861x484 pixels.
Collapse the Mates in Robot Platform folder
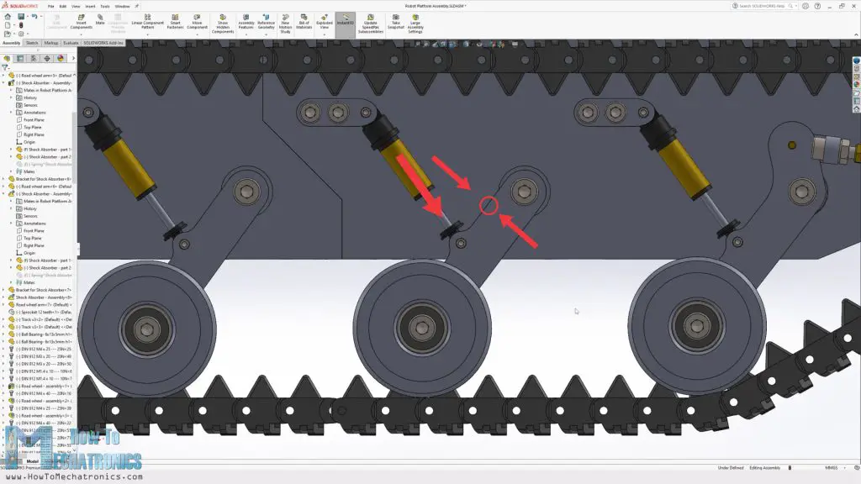coord(12,91)
